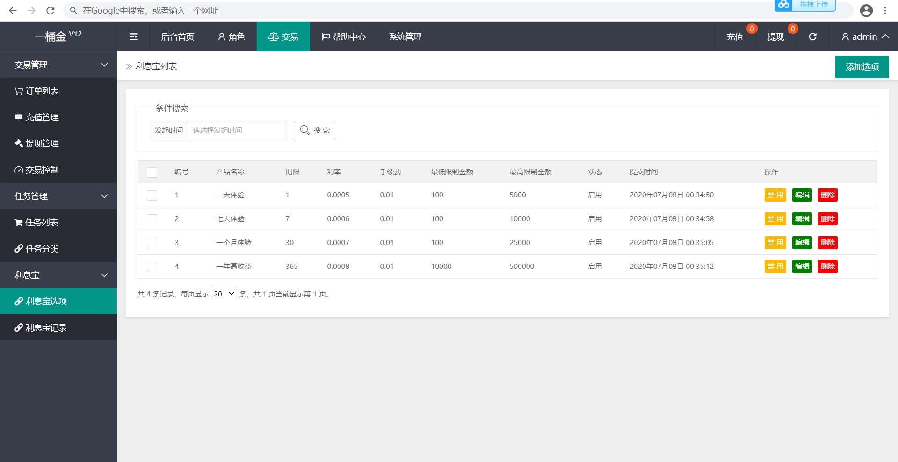This screenshot has width=898, height=462.
Task: Open the 角色 top navigation item
Action: (x=232, y=36)
